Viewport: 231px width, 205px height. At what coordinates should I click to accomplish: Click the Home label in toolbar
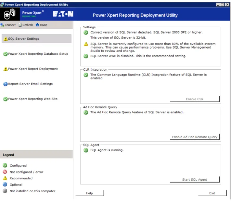pyautogui.click(x=44, y=25)
